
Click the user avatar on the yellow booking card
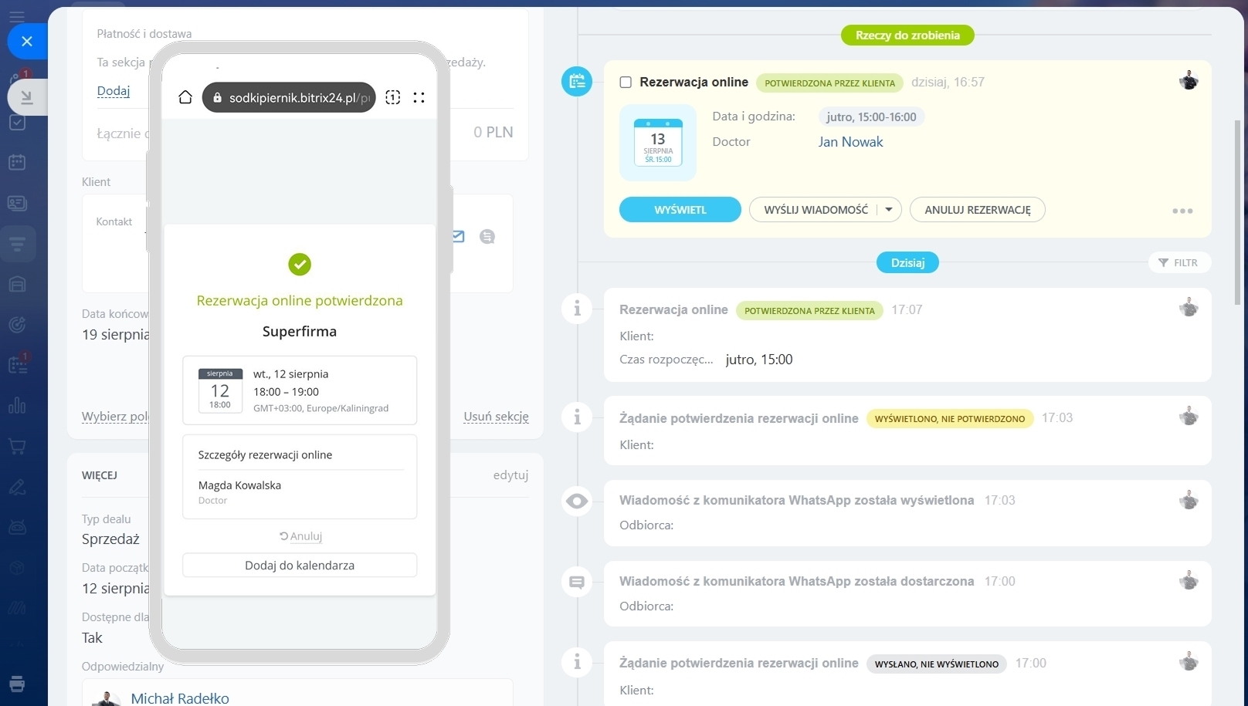point(1189,80)
